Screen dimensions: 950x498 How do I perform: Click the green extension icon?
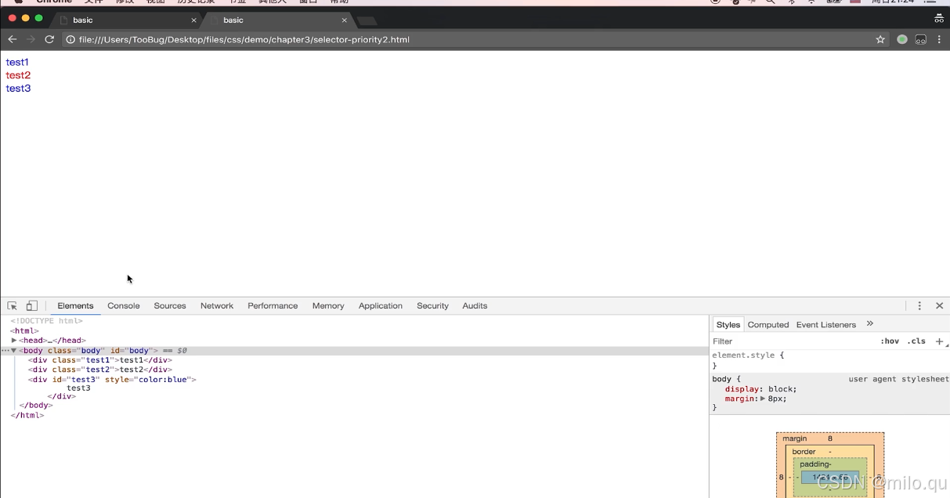point(902,39)
